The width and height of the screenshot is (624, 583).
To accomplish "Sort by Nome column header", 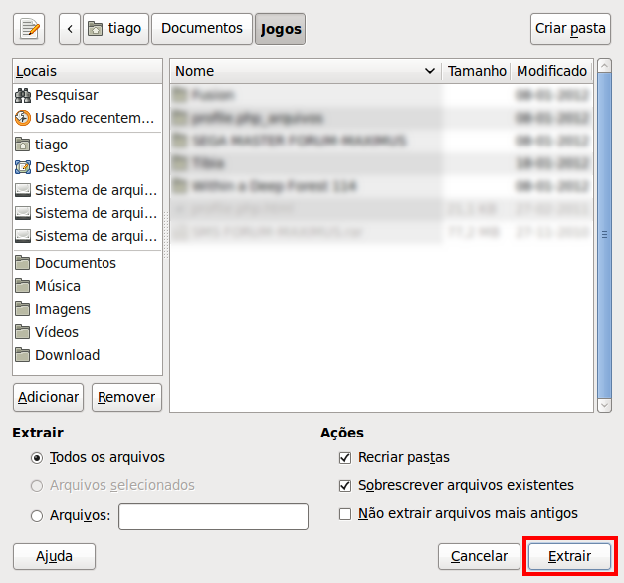I will point(306,71).
